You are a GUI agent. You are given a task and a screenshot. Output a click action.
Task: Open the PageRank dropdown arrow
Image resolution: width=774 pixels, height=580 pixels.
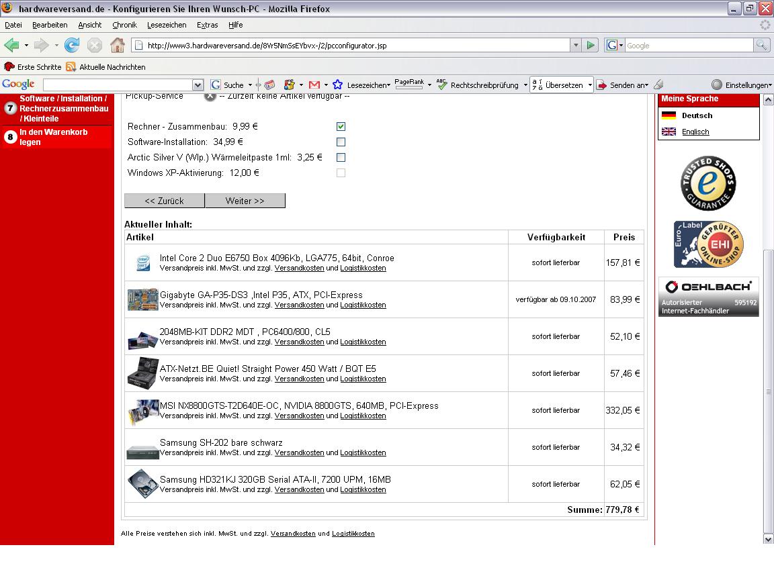429,85
